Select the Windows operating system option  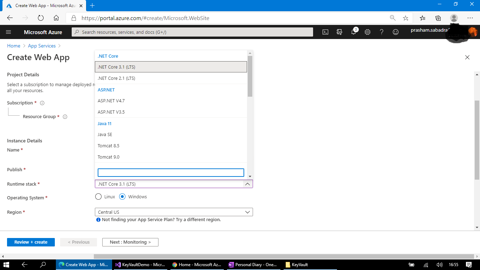tap(122, 197)
